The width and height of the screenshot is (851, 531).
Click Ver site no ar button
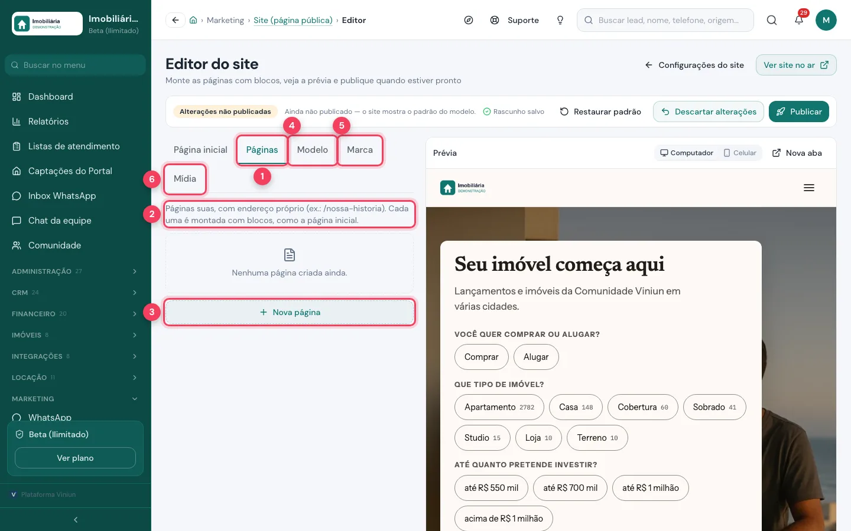click(796, 65)
